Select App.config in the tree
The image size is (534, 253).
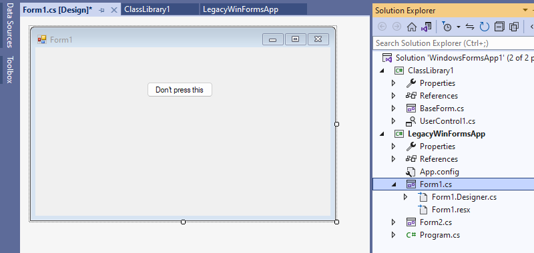[x=439, y=172]
